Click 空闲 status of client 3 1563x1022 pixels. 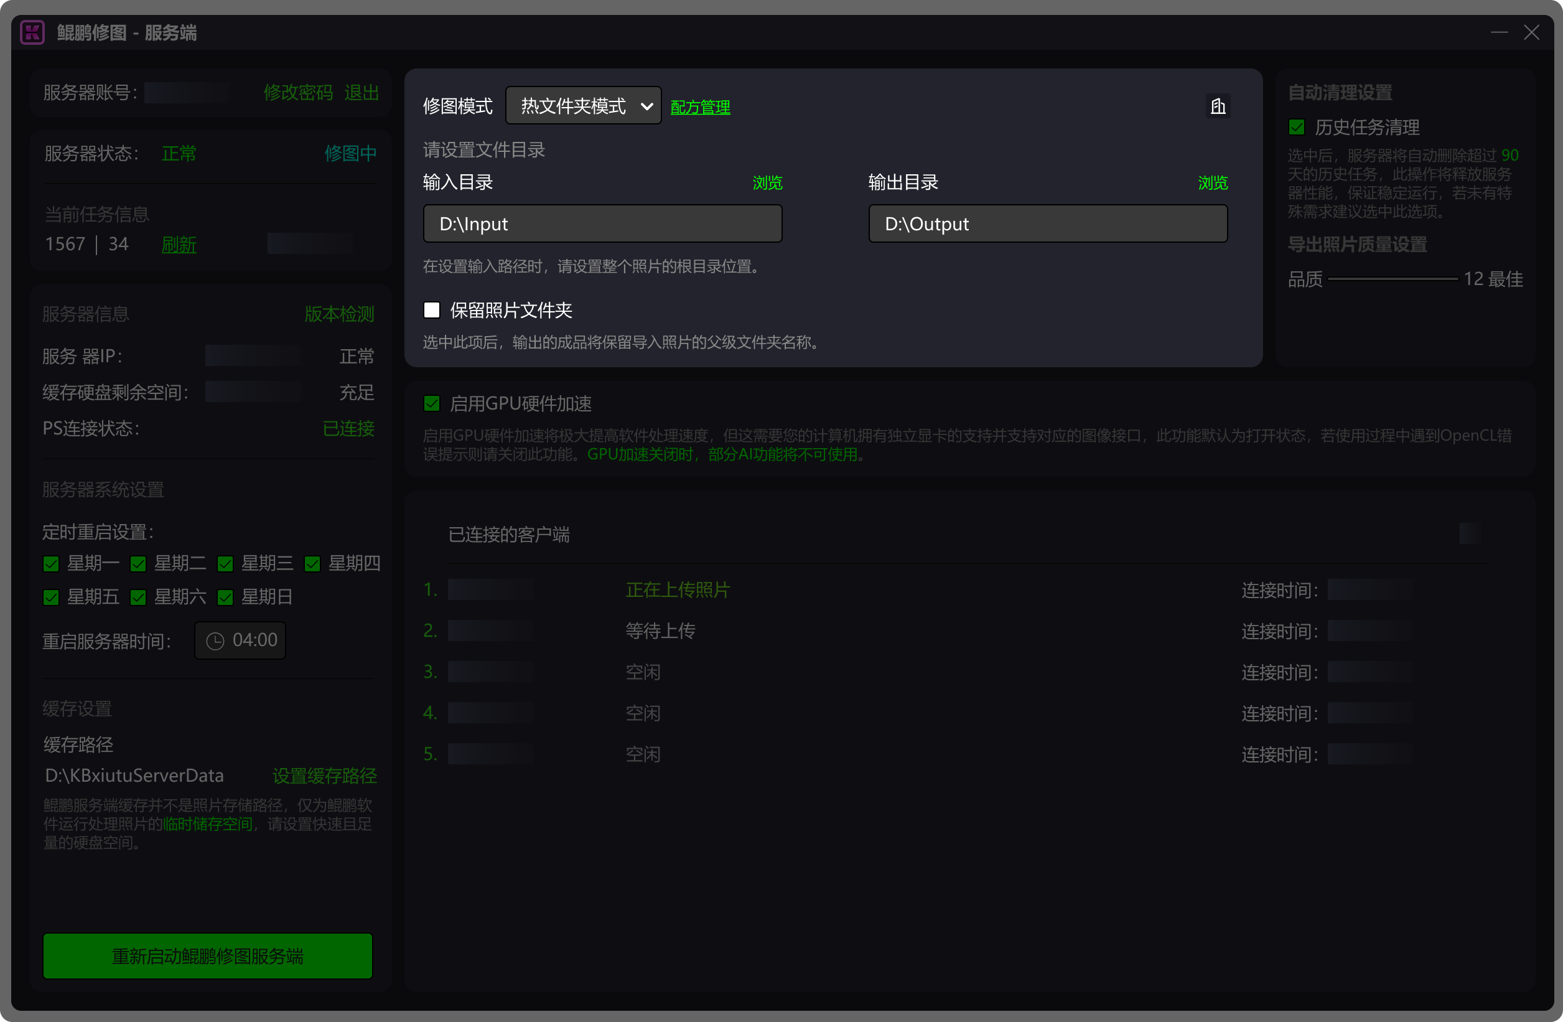[x=643, y=672]
